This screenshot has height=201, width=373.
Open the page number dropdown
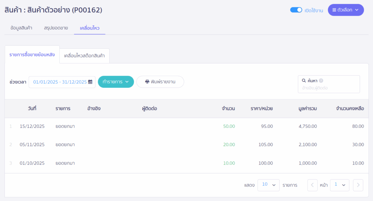coord(340,185)
